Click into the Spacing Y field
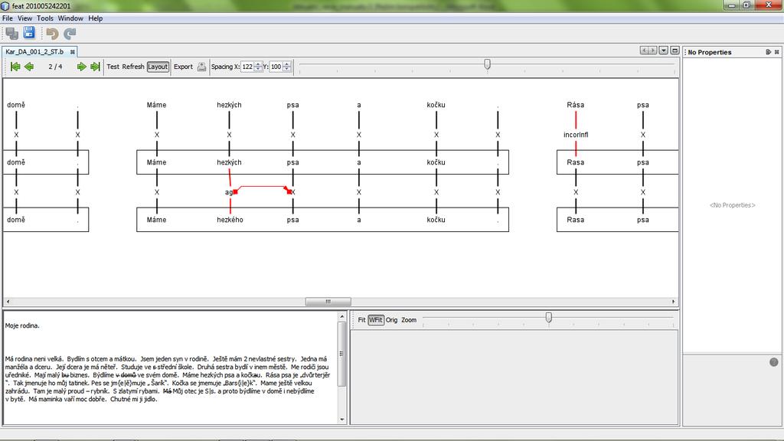Image resolution: width=784 pixels, height=441 pixels. [276, 67]
